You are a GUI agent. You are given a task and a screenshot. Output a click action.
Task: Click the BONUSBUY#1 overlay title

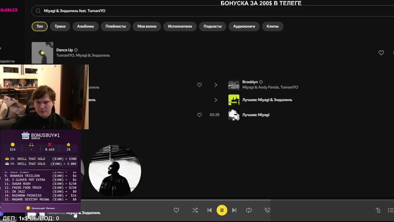click(45, 135)
